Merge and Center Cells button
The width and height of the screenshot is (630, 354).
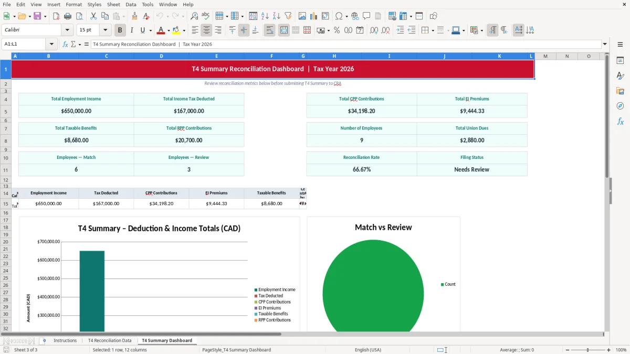(x=284, y=30)
